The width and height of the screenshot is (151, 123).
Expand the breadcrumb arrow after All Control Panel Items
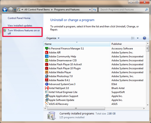[x=52, y=10]
